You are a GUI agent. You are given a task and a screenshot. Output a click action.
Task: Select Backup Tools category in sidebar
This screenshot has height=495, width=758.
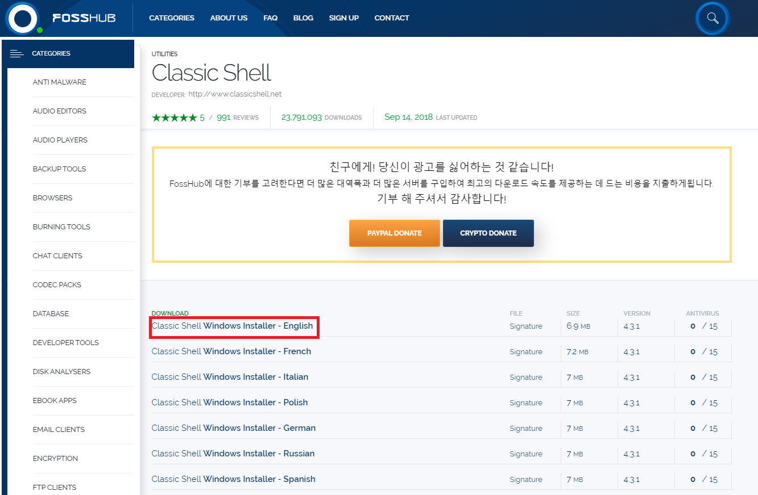tap(60, 169)
